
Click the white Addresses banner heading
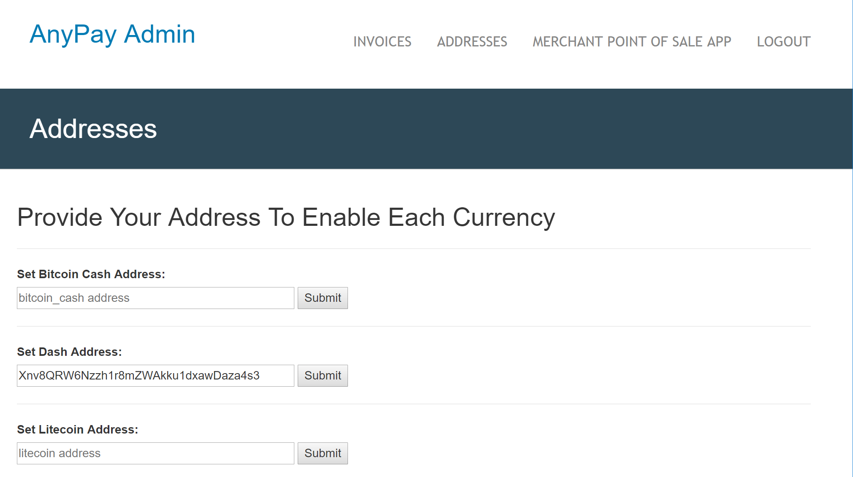(x=93, y=129)
